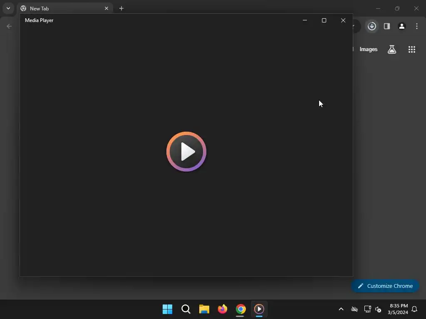Screen dimensions: 426x319
Task: Restore down the Chrome window
Action: tap(397, 8)
